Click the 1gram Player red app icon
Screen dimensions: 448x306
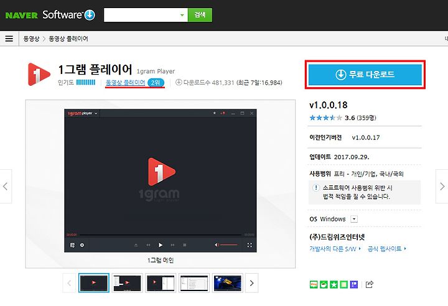tap(39, 74)
